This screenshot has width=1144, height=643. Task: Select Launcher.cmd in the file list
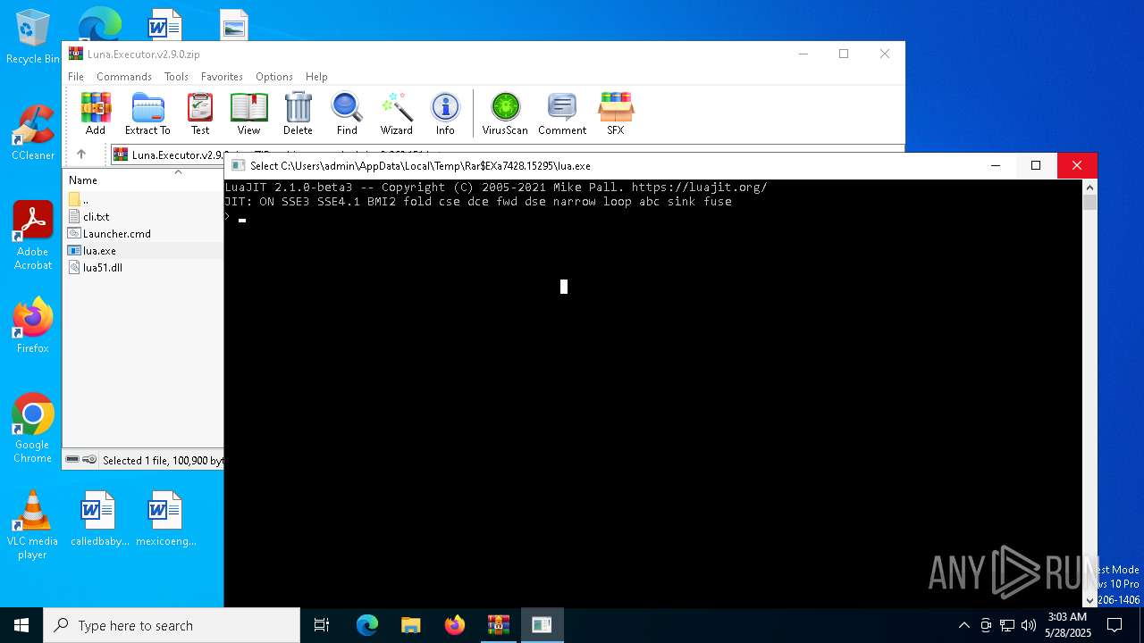pos(110,234)
